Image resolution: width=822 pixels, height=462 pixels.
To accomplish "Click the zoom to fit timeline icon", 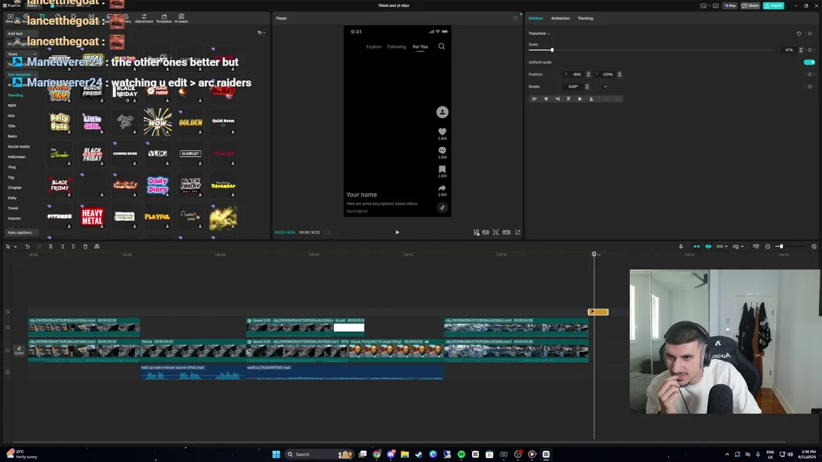I will 756,246.
